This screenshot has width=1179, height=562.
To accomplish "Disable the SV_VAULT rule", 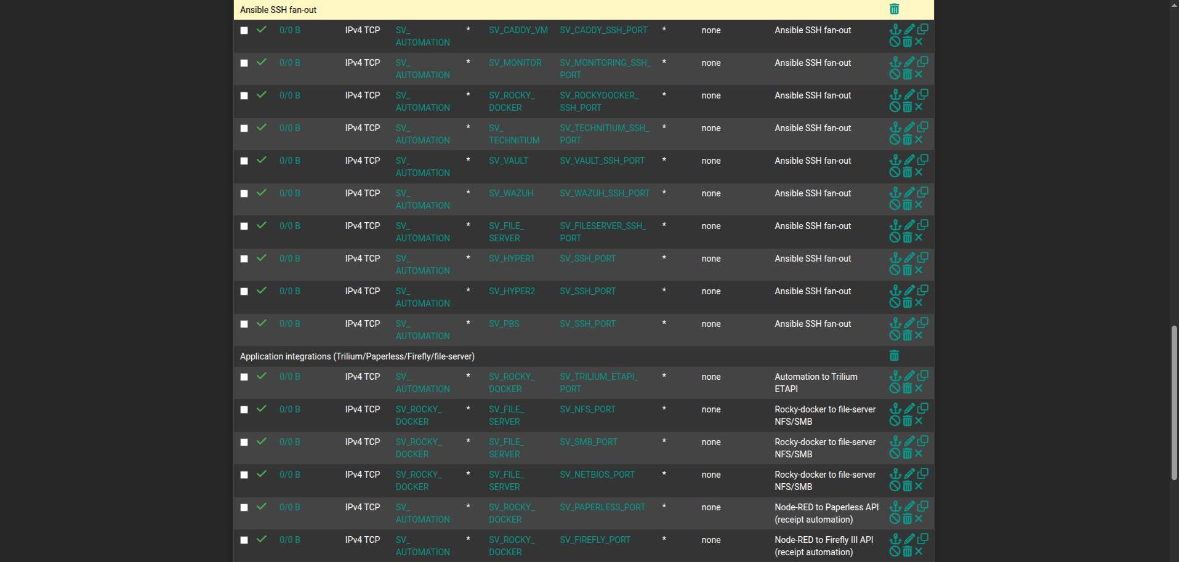I will coord(895,172).
